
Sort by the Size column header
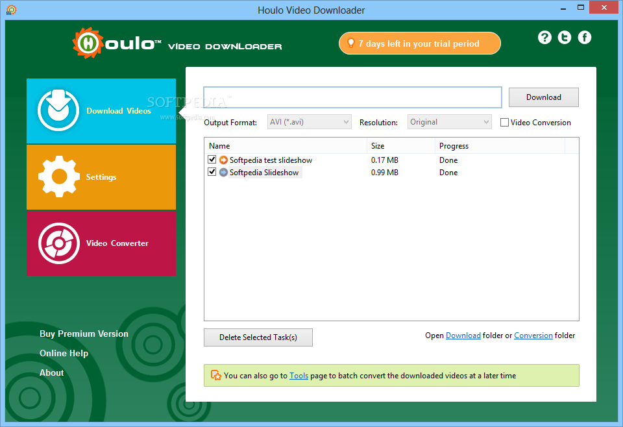click(x=401, y=146)
